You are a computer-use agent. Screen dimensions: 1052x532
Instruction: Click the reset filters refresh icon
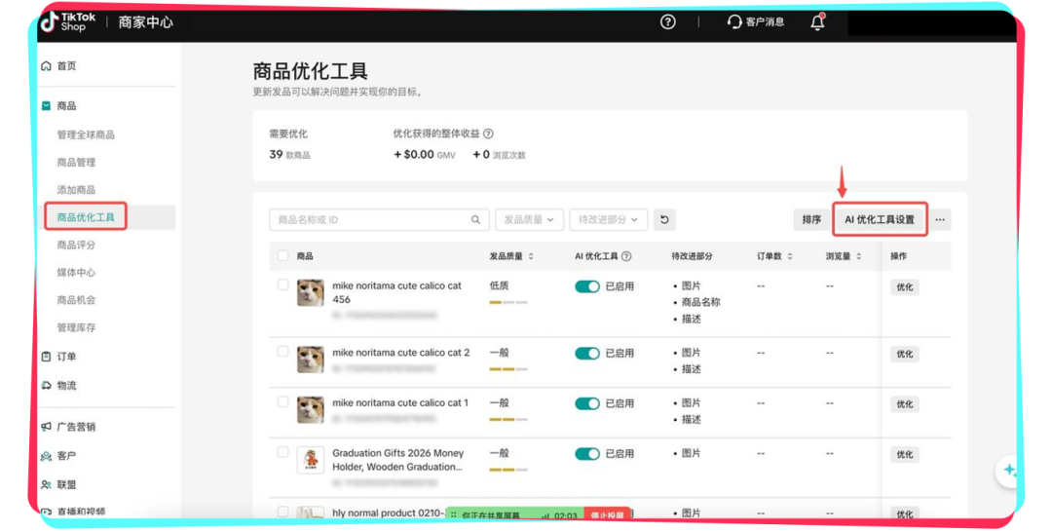664,219
